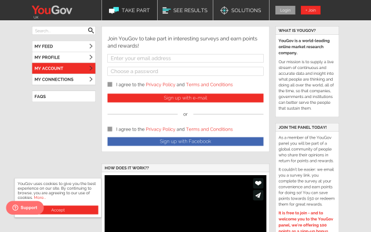
Task: Select My Profile in sidebar
Action: (64, 57)
